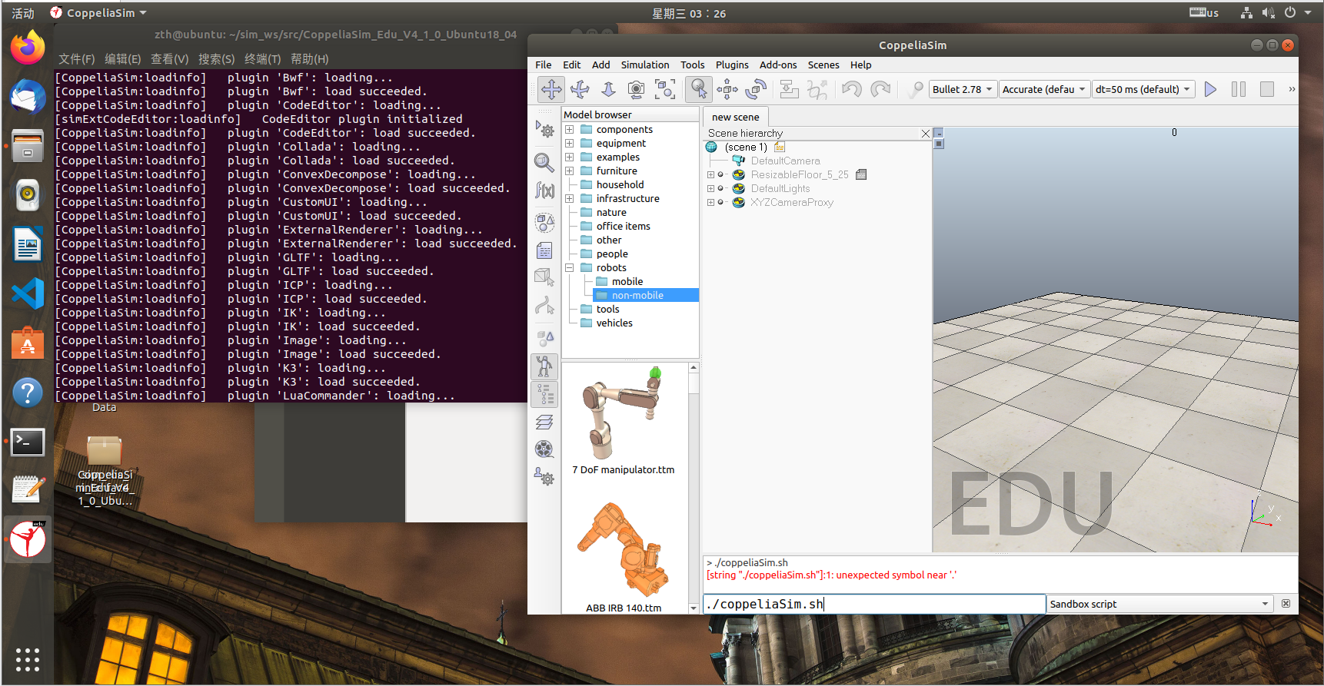
Task: Select the camera rotate tool
Action: click(x=580, y=89)
